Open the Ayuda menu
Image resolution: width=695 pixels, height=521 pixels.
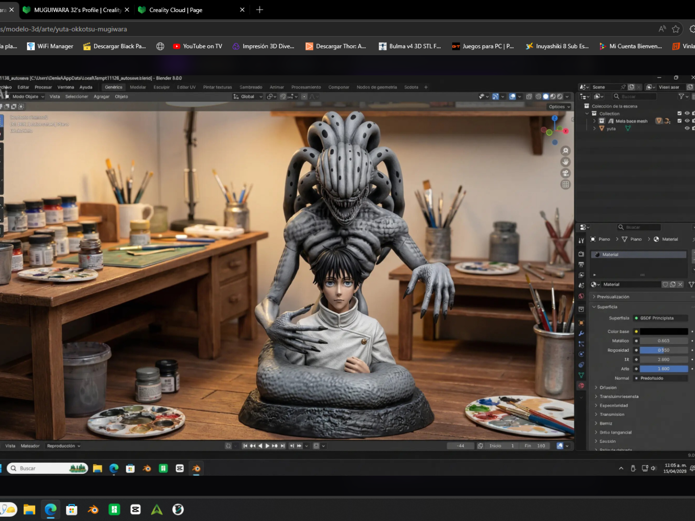pos(86,87)
